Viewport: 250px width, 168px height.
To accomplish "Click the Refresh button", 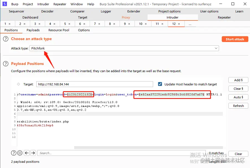I will point(238,106).
